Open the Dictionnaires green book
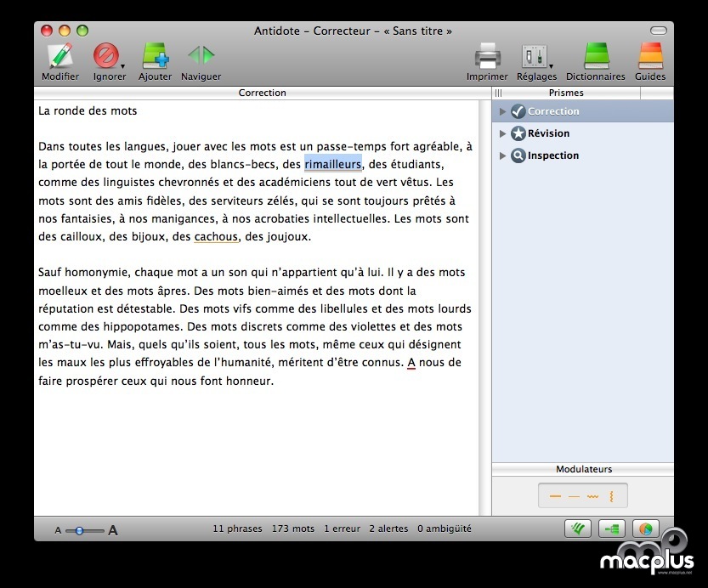 click(x=597, y=55)
